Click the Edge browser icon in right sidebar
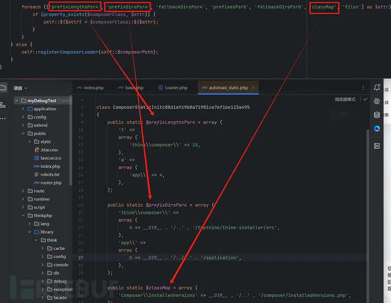Screen dimensions: 391x303 coord(377,129)
